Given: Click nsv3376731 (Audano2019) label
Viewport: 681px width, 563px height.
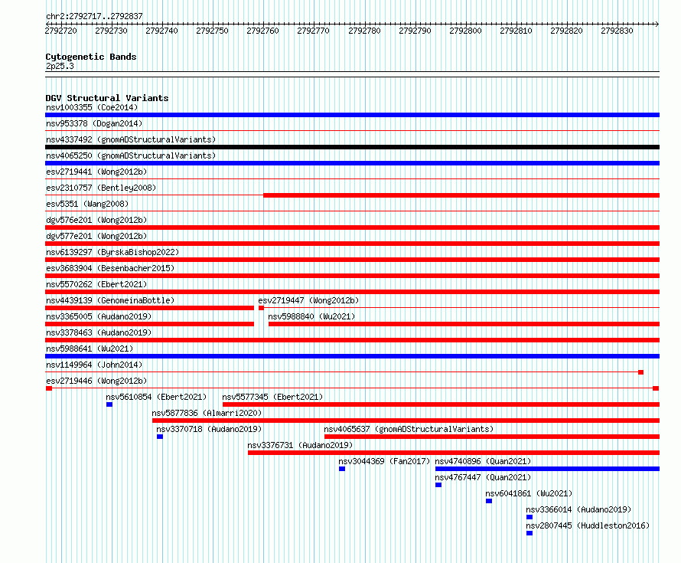Looking at the screenshot, I should point(300,445).
